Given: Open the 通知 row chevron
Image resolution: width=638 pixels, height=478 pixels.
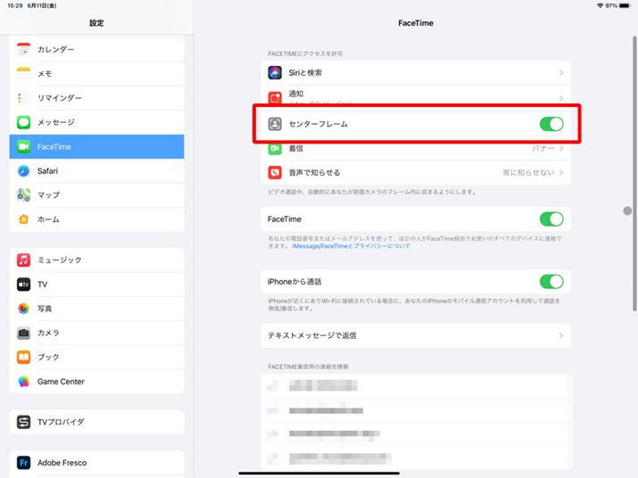Looking at the screenshot, I should click(561, 98).
